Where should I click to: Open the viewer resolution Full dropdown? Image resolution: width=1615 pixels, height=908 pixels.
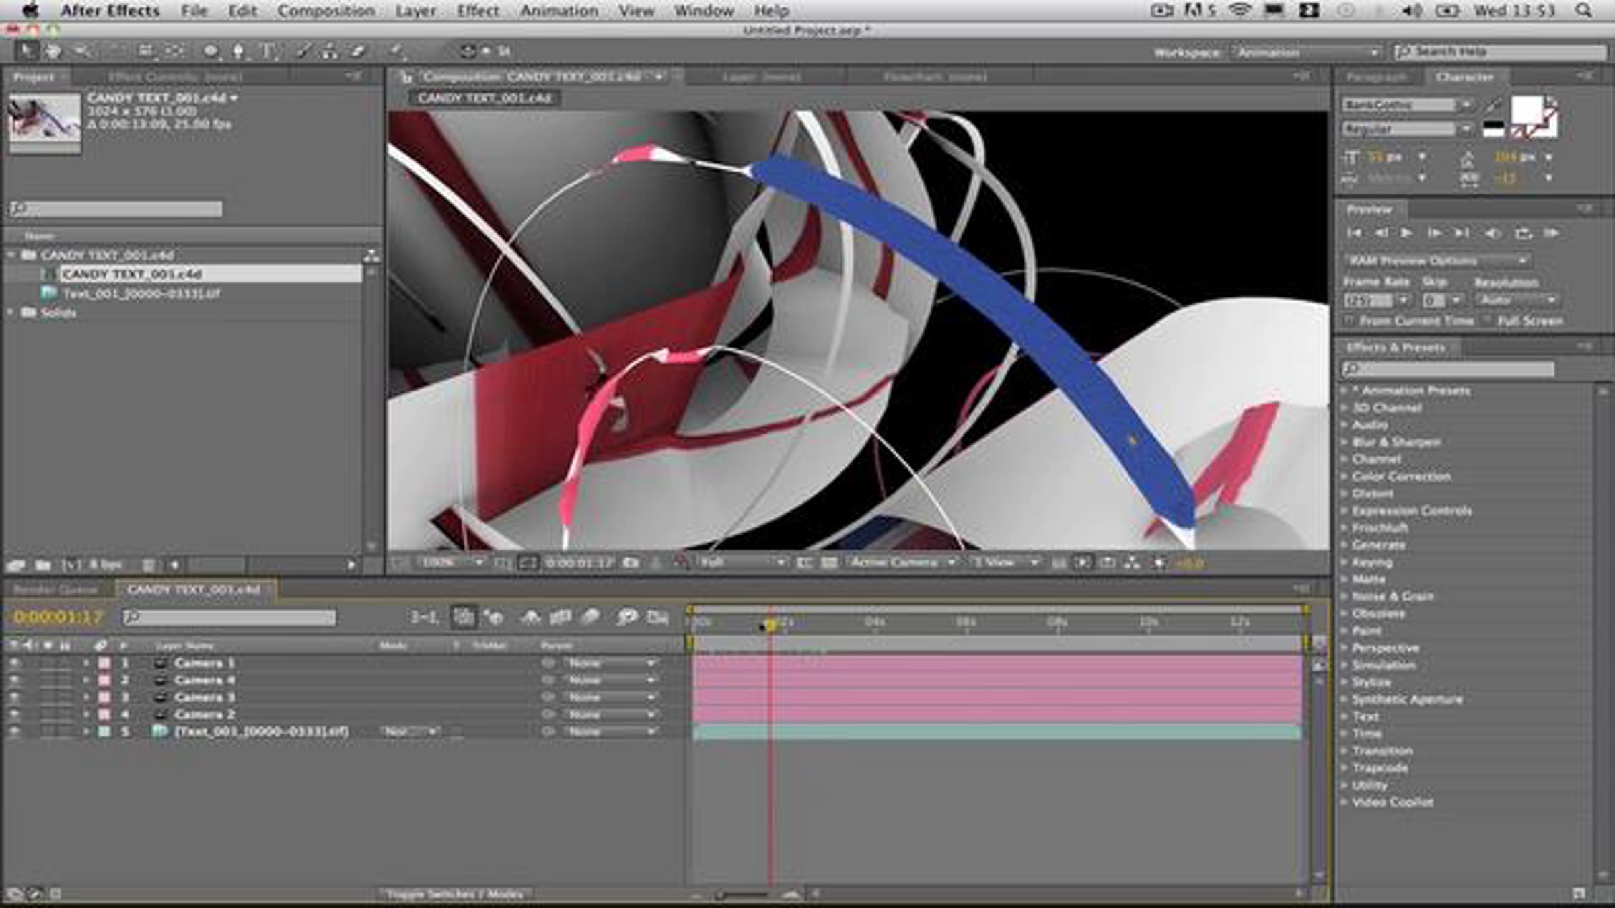pyautogui.click(x=742, y=562)
